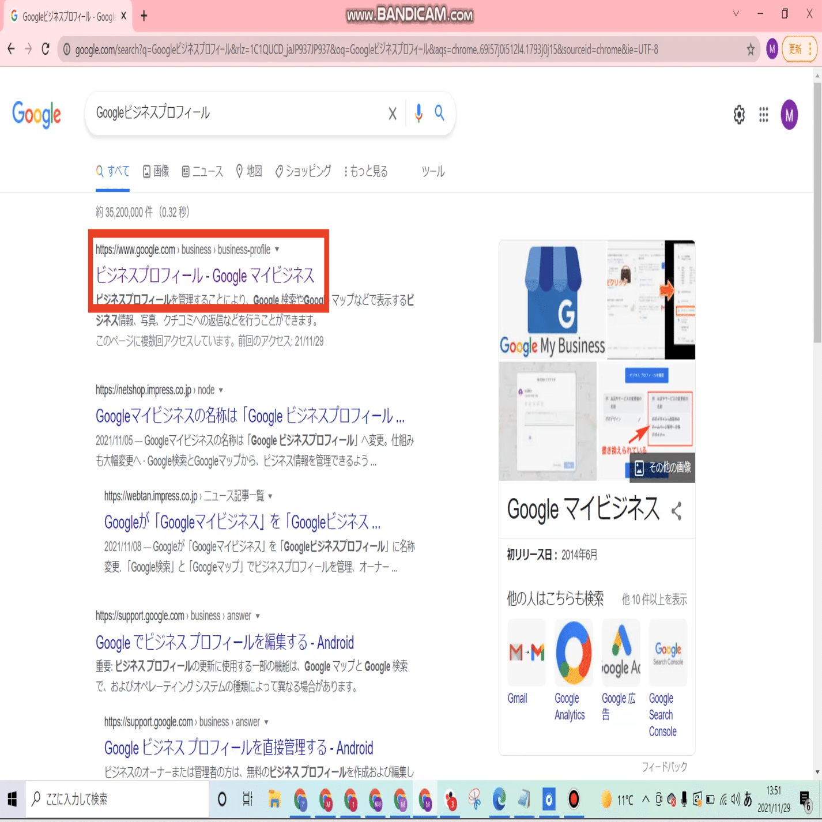This screenshot has height=822, width=822.
Task: Switch to the ニュース search tab
Action: point(202,171)
